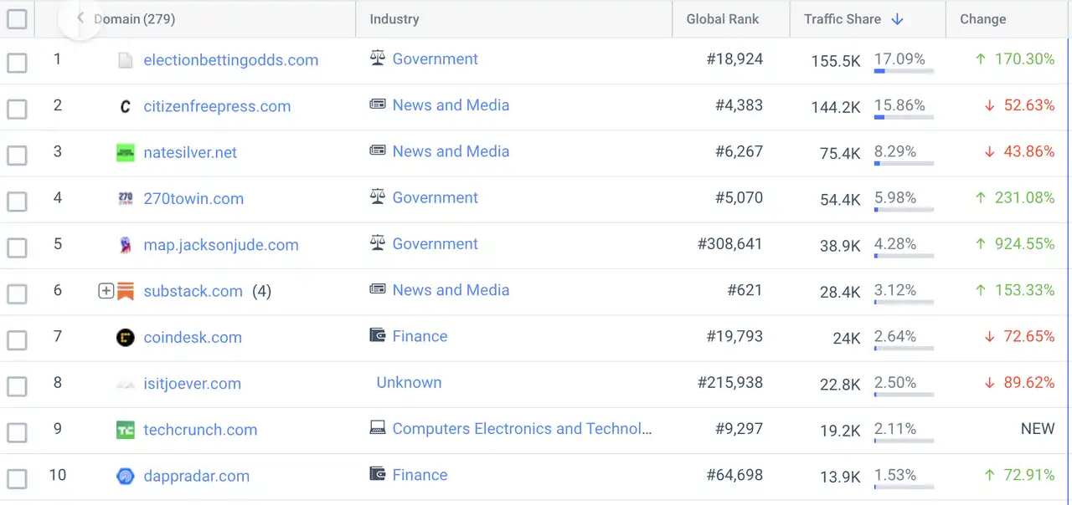The height and width of the screenshot is (505, 1072).
Task: Check the box for electionbettingodds.com row
Action: click(x=17, y=62)
